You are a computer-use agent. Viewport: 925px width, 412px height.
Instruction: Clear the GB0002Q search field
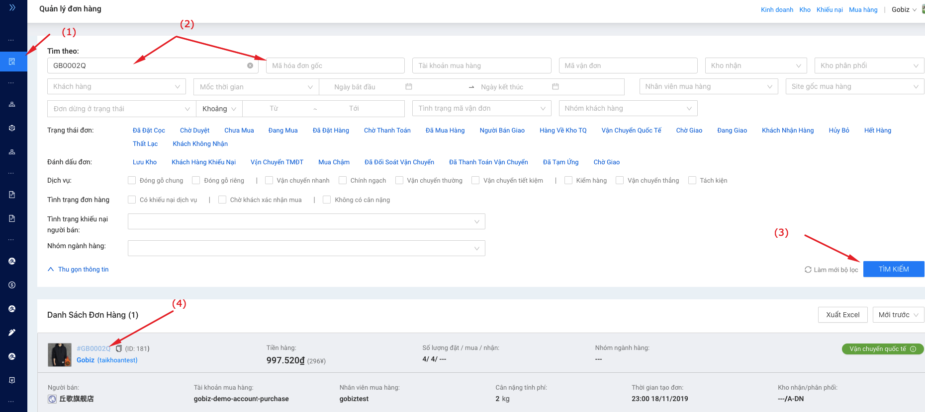tap(250, 66)
